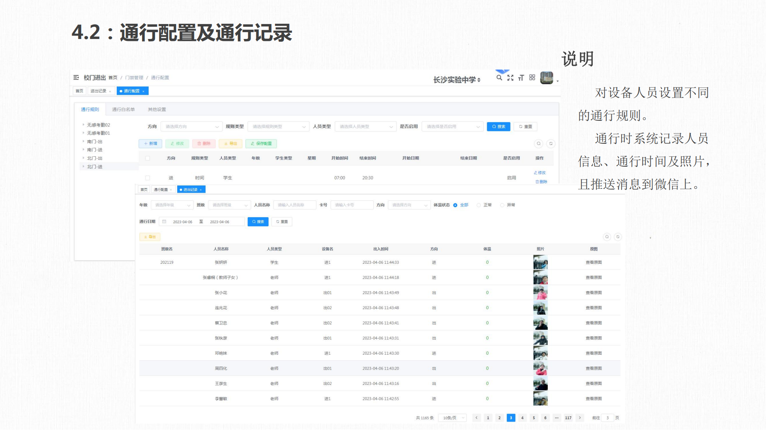The image size is (766, 430).
Task: Click 门禁管理 in the breadcrumb
Action: click(x=134, y=78)
